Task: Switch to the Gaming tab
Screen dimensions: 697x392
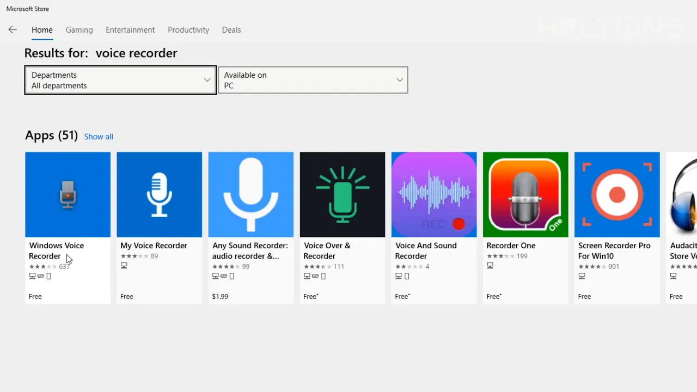Action: (79, 30)
